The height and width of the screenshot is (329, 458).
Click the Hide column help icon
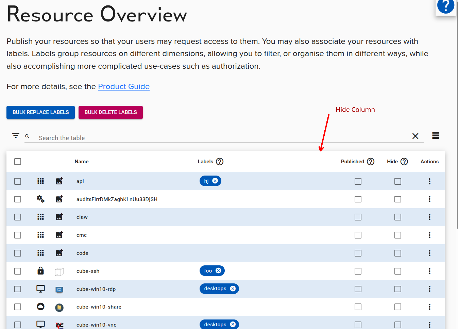click(x=404, y=162)
